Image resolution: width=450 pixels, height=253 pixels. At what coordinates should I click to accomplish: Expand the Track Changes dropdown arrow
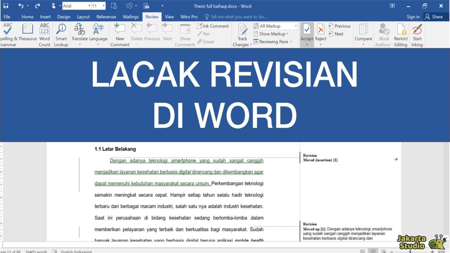coord(250,45)
